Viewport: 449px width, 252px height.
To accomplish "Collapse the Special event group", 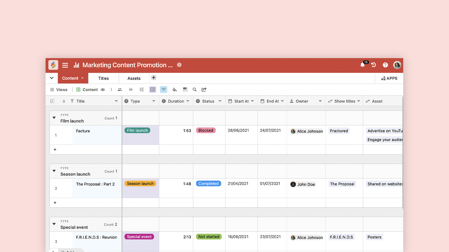I will click(54, 224).
